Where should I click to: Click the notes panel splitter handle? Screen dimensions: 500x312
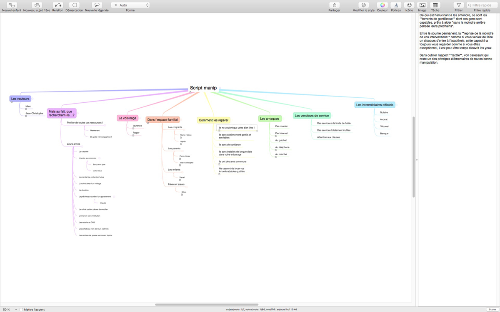coord(417,160)
